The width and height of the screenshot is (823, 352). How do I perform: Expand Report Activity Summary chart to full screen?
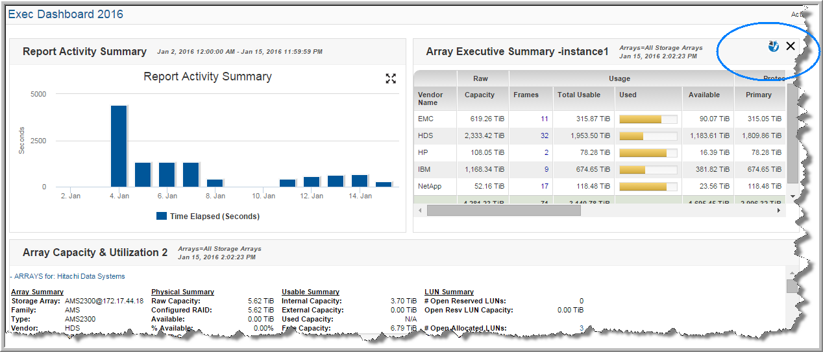391,78
